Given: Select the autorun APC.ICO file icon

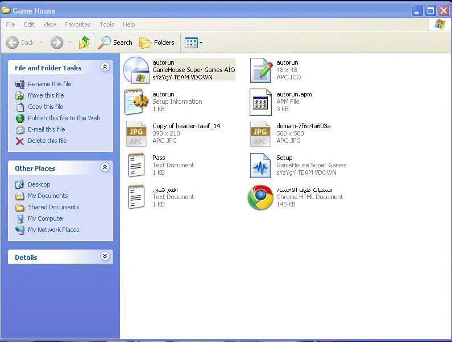Looking at the screenshot, I should 260,70.
